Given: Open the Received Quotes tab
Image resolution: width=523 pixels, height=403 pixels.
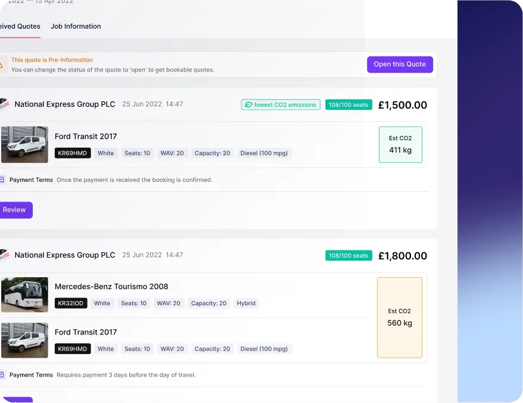Looking at the screenshot, I should click(x=20, y=26).
